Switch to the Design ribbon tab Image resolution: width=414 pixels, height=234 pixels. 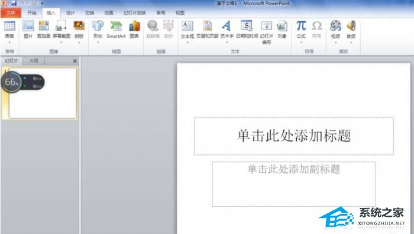tap(70, 12)
